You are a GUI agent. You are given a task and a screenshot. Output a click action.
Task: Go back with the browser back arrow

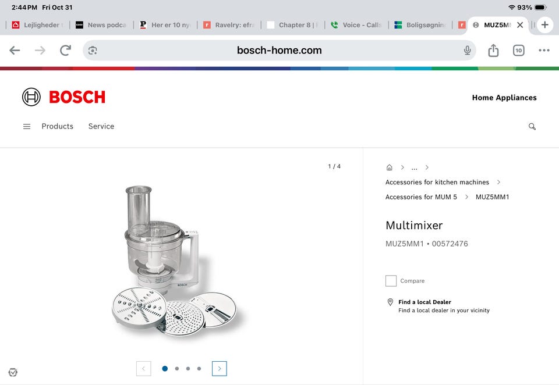tap(15, 50)
